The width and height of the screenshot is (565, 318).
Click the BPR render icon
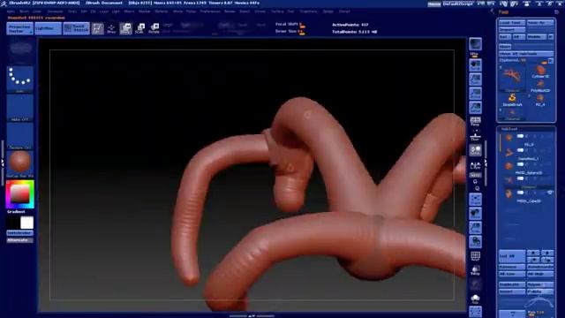point(476,45)
